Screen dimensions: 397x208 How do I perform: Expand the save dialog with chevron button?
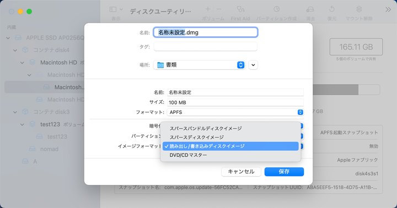253,65
